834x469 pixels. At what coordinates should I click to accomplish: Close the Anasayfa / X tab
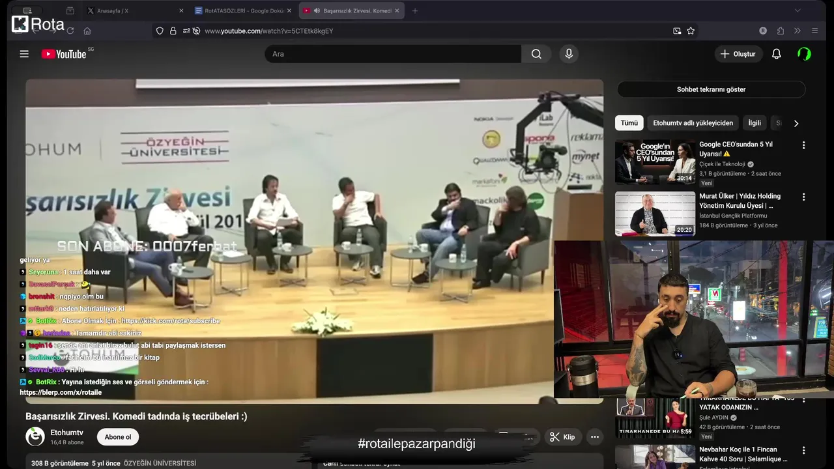[x=181, y=10]
